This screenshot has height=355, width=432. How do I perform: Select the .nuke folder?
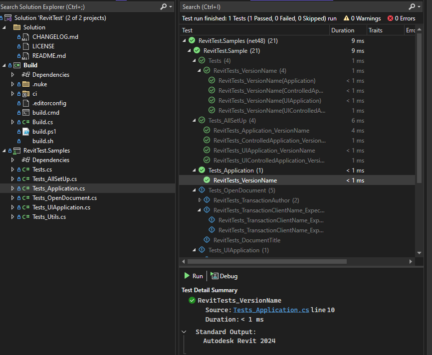click(39, 84)
